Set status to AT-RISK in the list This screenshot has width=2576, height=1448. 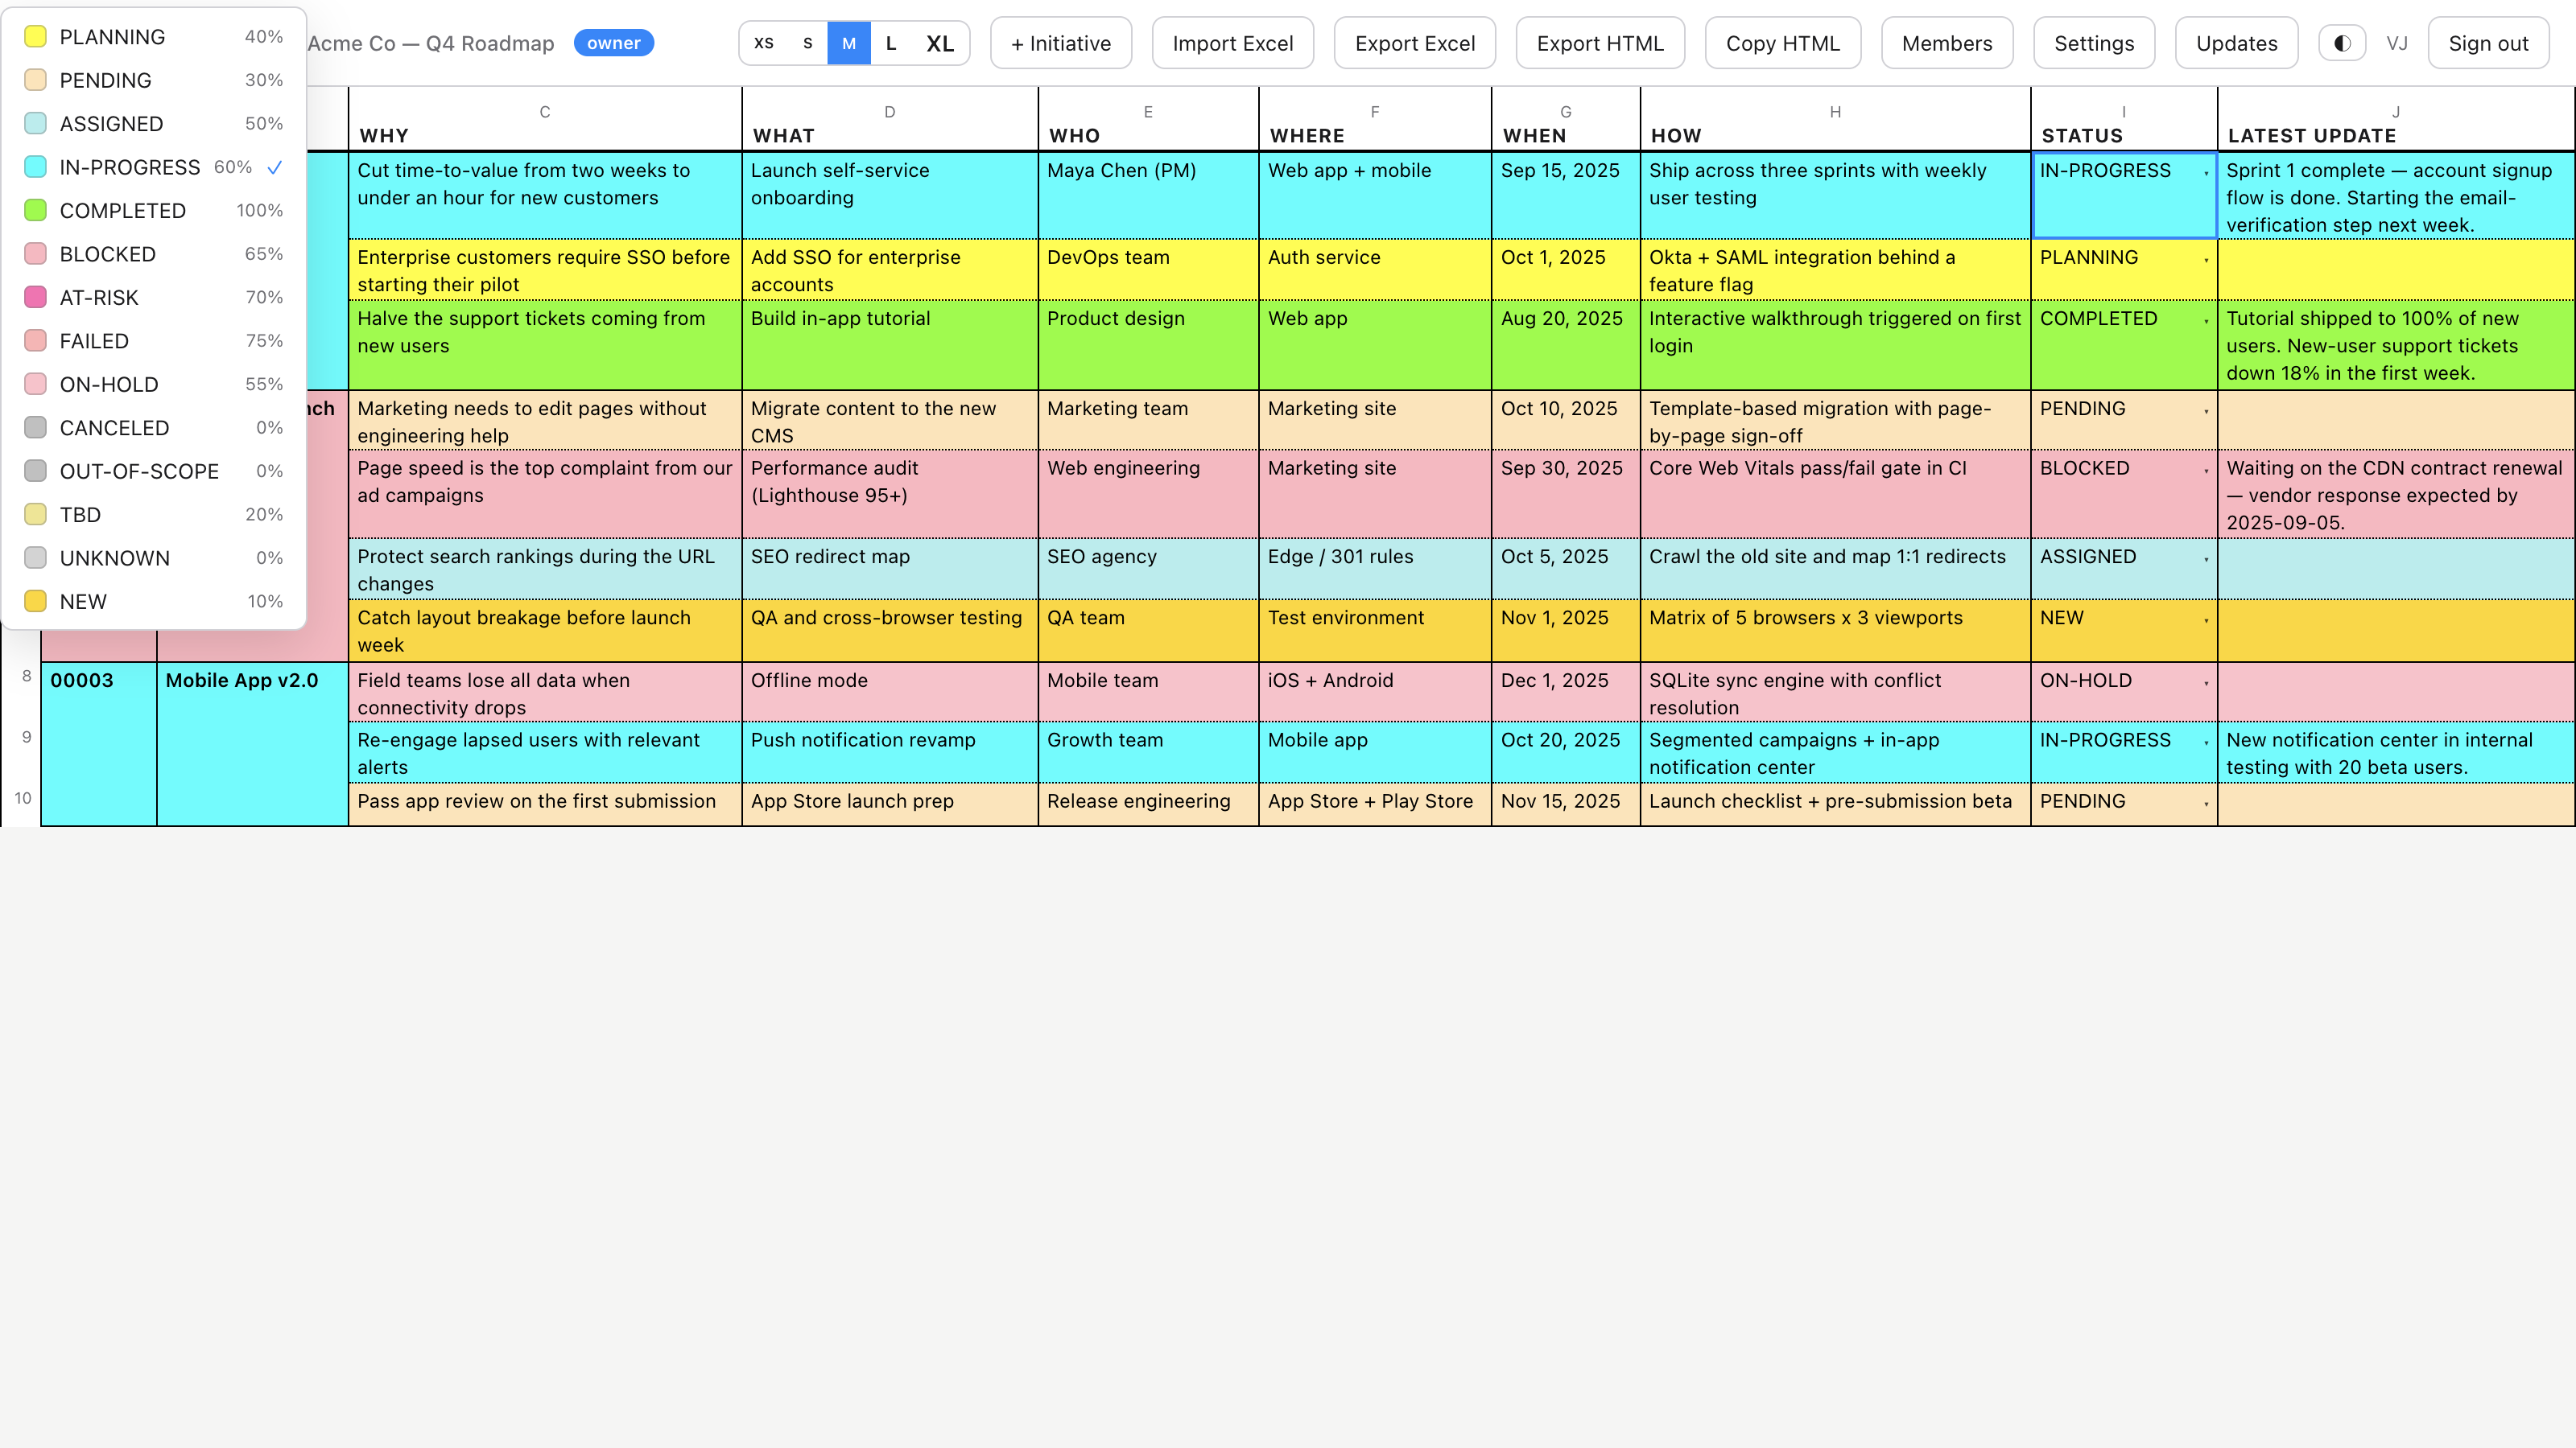pos(153,298)
